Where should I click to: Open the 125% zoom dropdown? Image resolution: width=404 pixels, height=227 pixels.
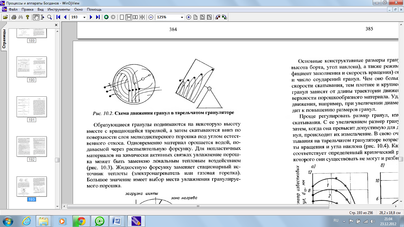point(182,17)
